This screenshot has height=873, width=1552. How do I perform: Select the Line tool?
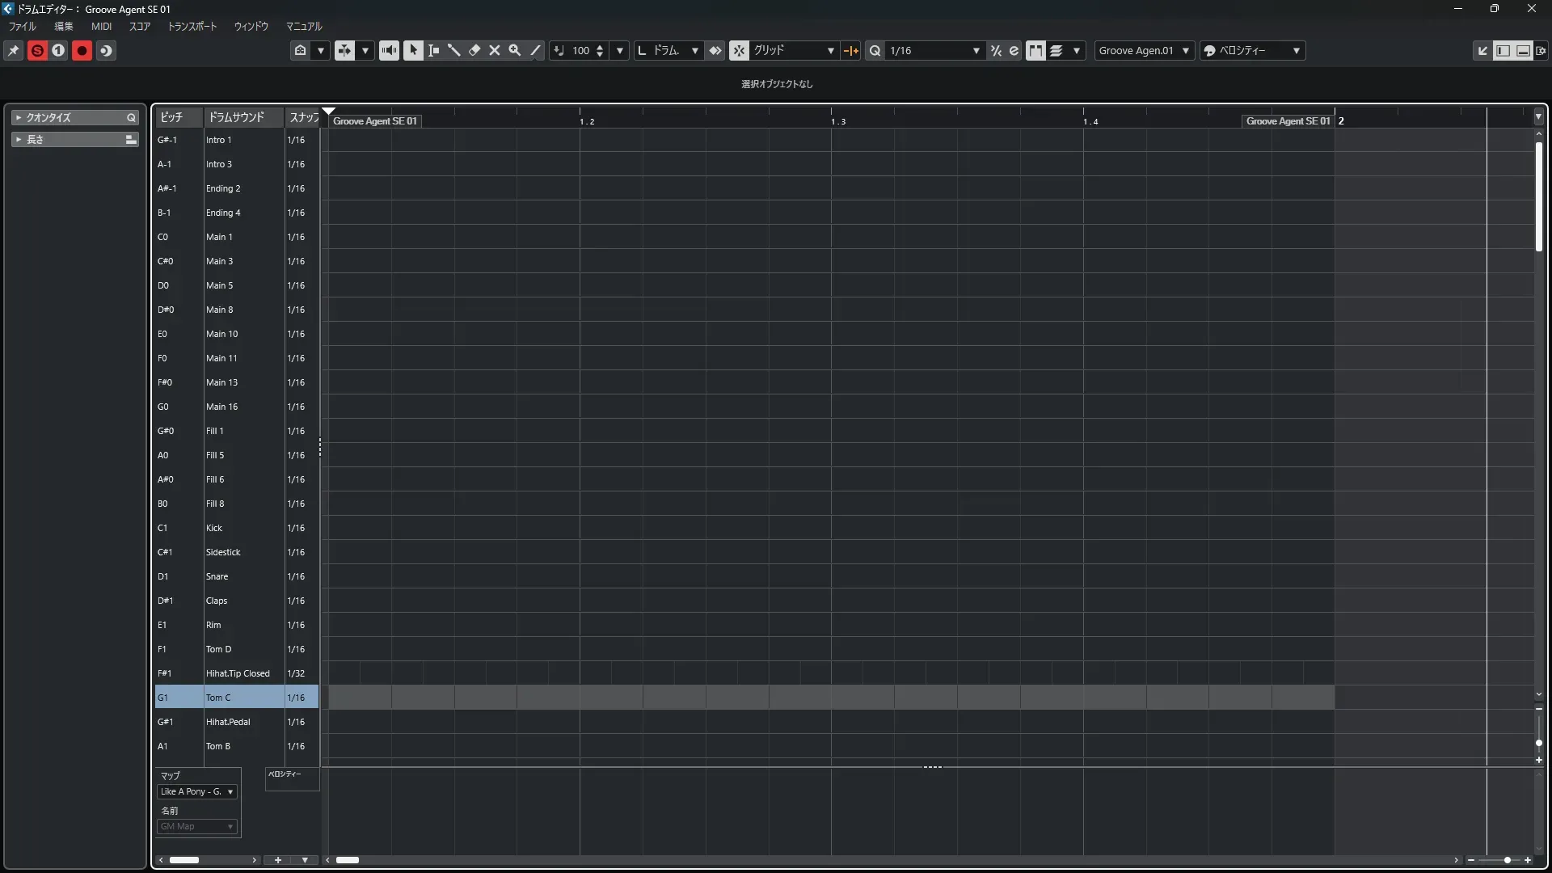(x=535, y=50)
